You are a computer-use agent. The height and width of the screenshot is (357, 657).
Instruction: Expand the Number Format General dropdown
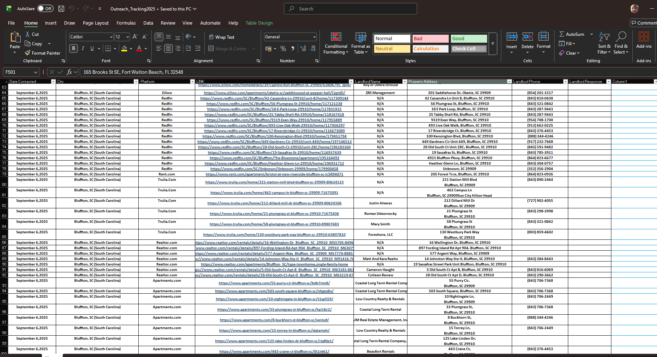tap(314, 37)
